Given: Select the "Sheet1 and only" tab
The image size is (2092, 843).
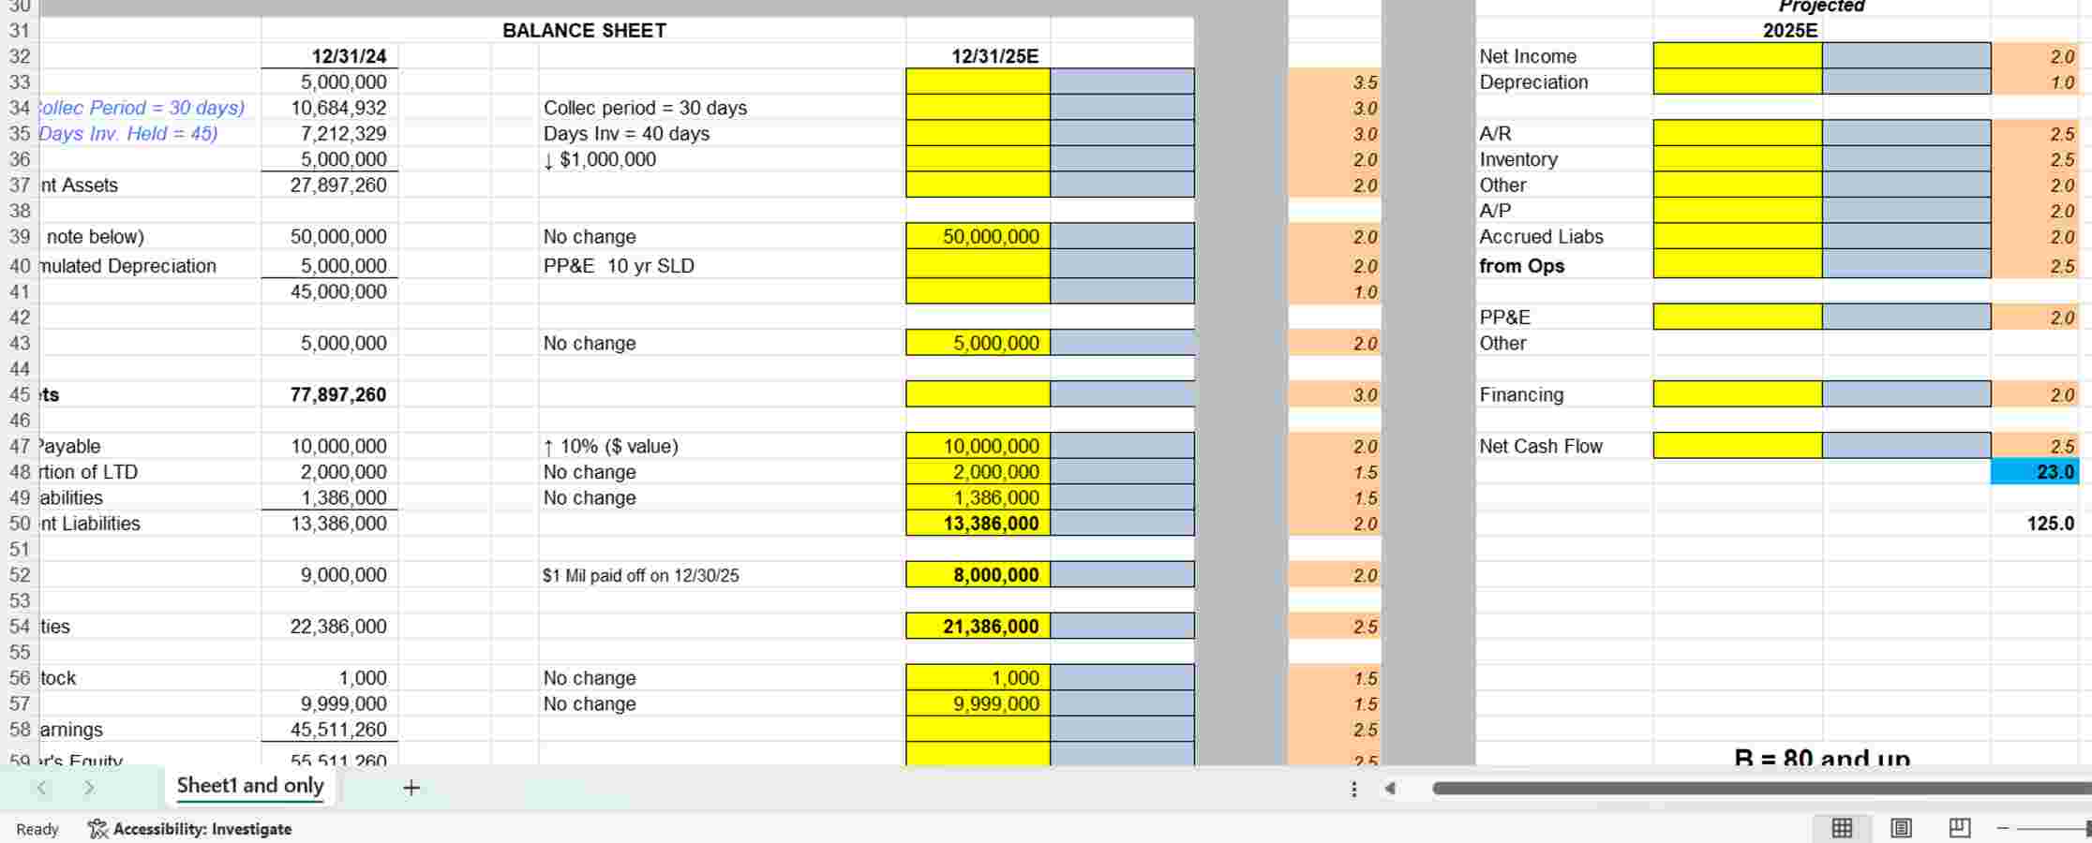Looking at the screenshot, I should click(x=248, y=786).
